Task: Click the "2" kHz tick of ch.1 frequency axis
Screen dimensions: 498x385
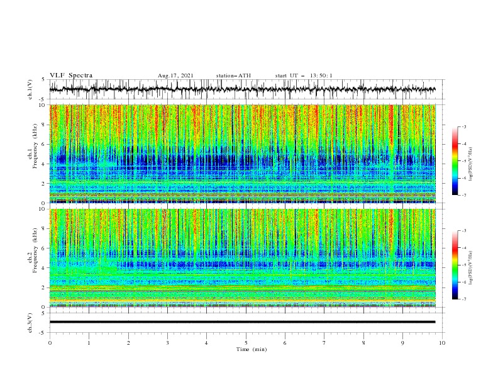Action: (43, 184)
